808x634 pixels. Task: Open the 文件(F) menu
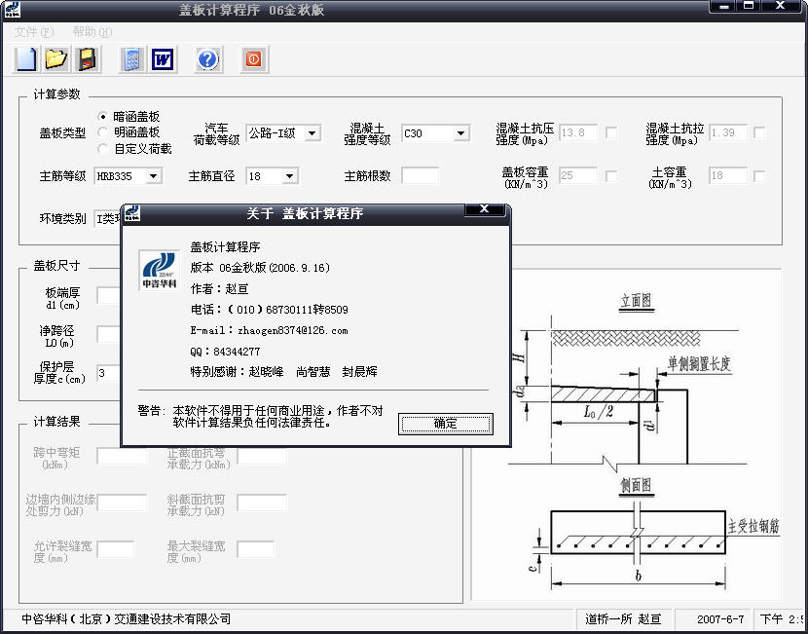tap(33, 32)
